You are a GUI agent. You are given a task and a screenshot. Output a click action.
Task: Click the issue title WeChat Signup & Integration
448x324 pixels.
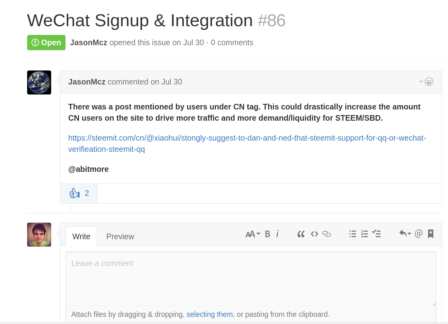[x=140, y=21]
